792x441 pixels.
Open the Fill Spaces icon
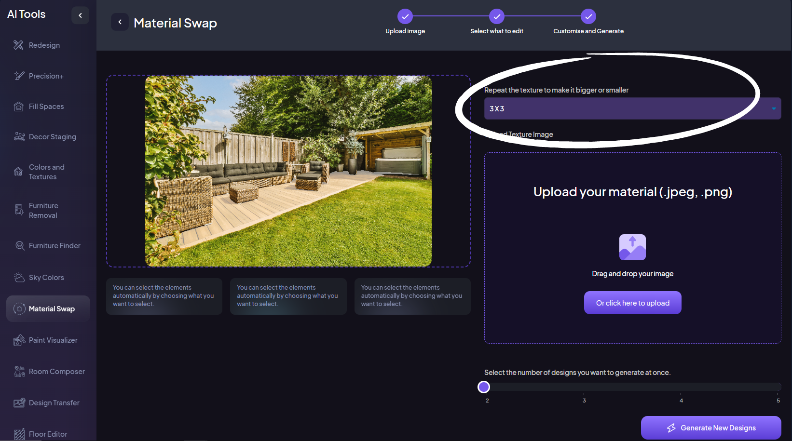point(19,107)
